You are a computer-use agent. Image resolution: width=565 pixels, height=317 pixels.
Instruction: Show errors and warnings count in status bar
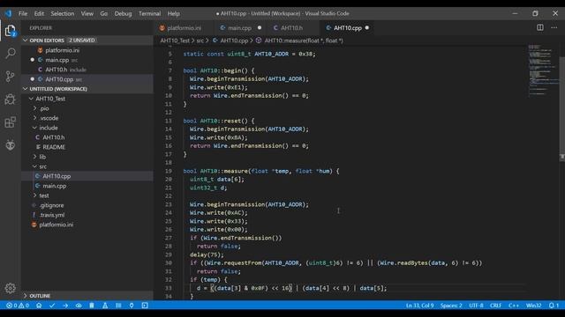coord(18,306)
